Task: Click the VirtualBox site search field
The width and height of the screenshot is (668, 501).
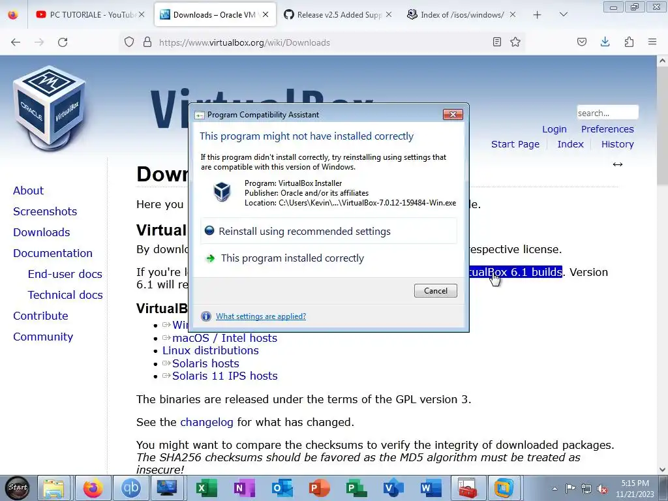Action: click(607, 113)
